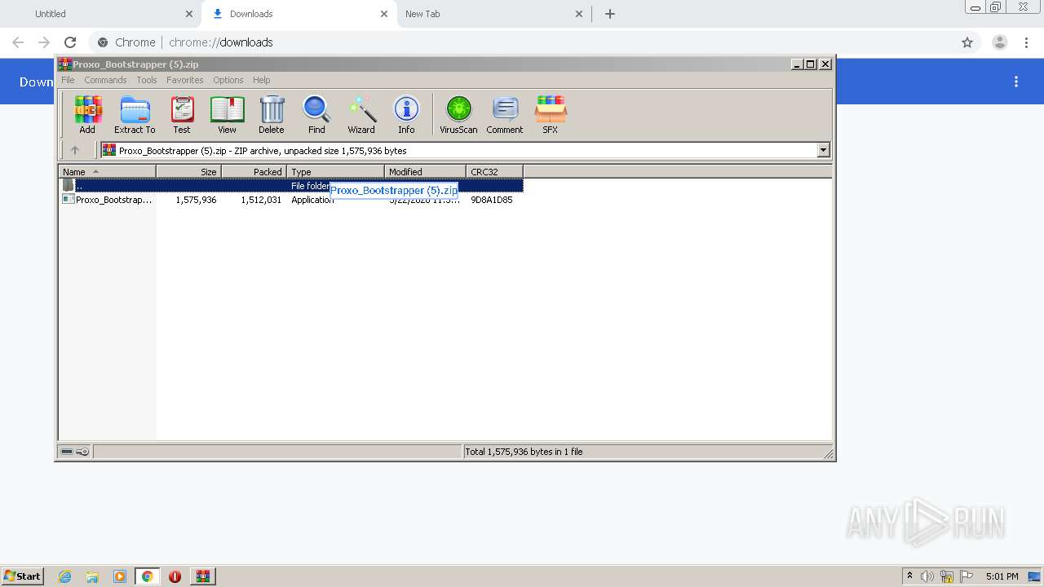The width and height of the screenshot is (1044, 587).
Task: Open Chrome profile avatar
Action: pyautogui.click(x=1000, y=42)
